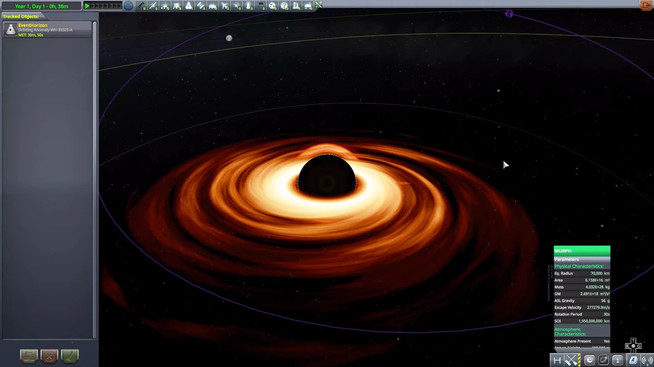The height and width of the screenshot is (367, 654).
Task: Click the Space Objects asteroid filter icon
Action: tap(273, 6)
